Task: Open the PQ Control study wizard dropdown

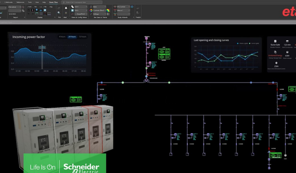Action: (x=123, y=7)
